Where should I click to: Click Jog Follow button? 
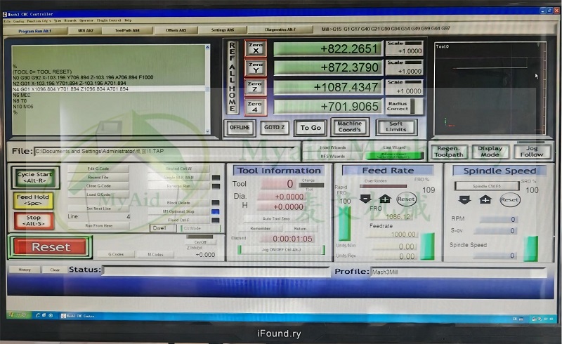pos(532,151)
